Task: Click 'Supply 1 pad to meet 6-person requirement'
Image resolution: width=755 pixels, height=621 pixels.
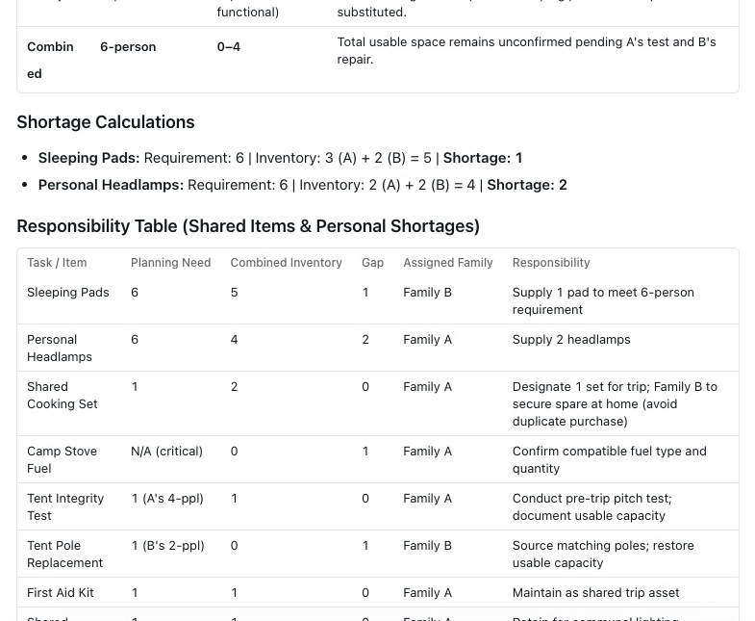Action: 603,301
